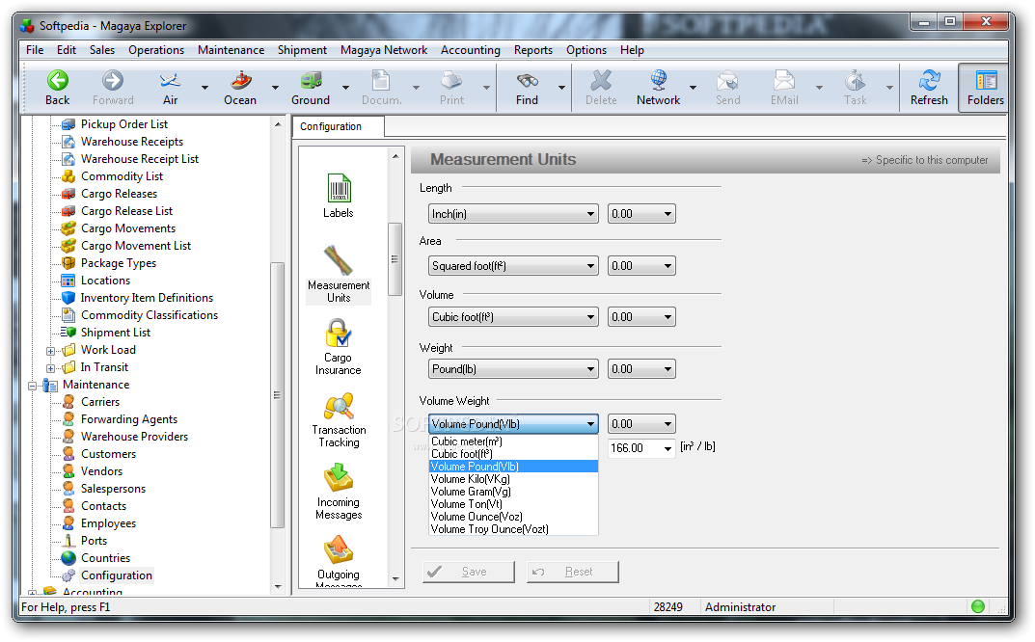Viewport: 1035px width, 642px height.
Task: Open Incoming Messages configuration
Action: point(339,493)
